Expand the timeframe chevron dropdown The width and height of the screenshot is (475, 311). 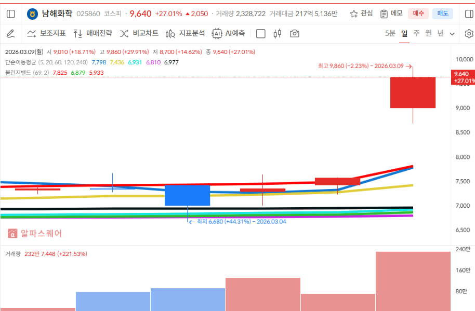tap(452, 34)
